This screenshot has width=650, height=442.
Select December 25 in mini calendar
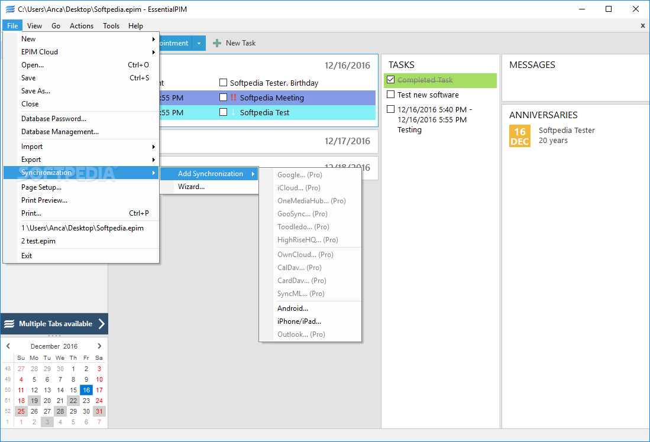click(x=21, y=411)
